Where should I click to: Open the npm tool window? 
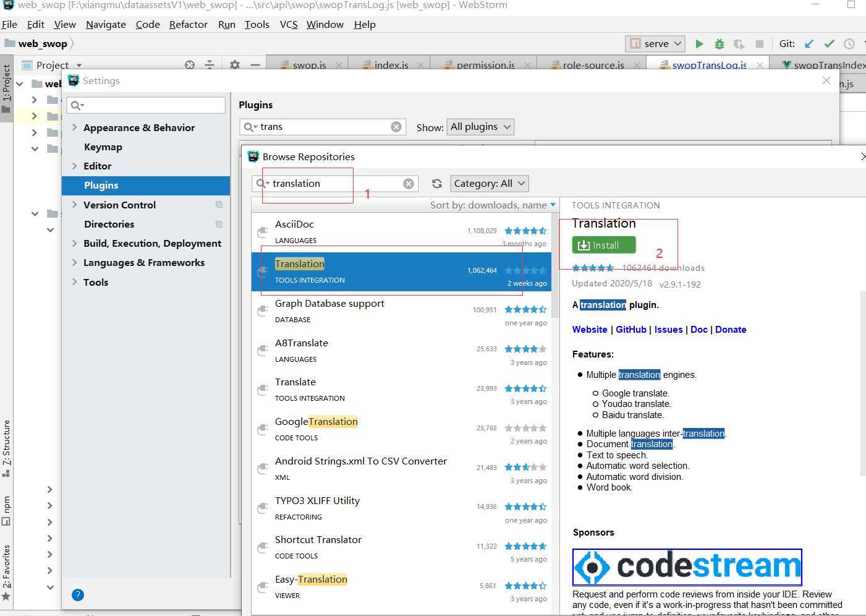(x=6, y=511)
